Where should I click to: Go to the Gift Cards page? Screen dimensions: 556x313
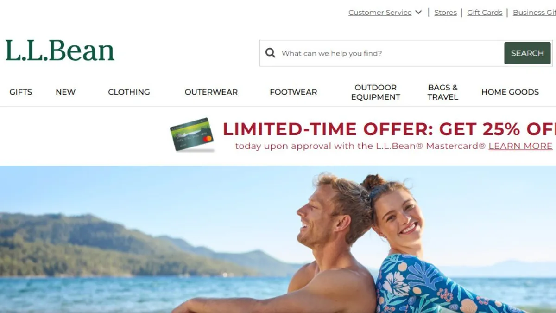click(485, 13)
